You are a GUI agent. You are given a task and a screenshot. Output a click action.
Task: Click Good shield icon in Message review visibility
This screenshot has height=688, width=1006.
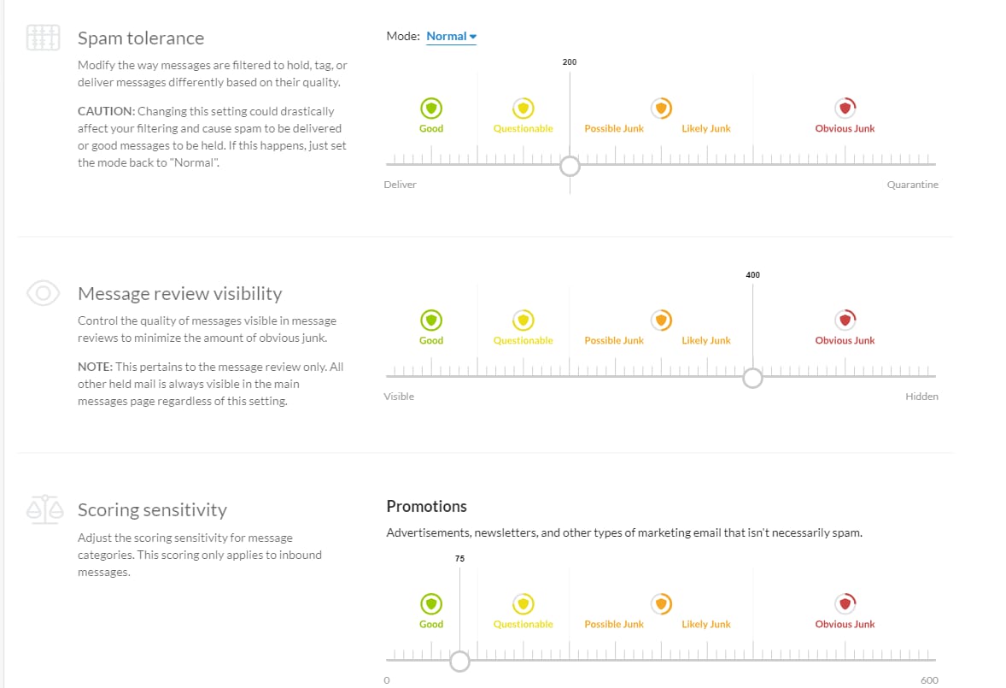pos(431,320)
